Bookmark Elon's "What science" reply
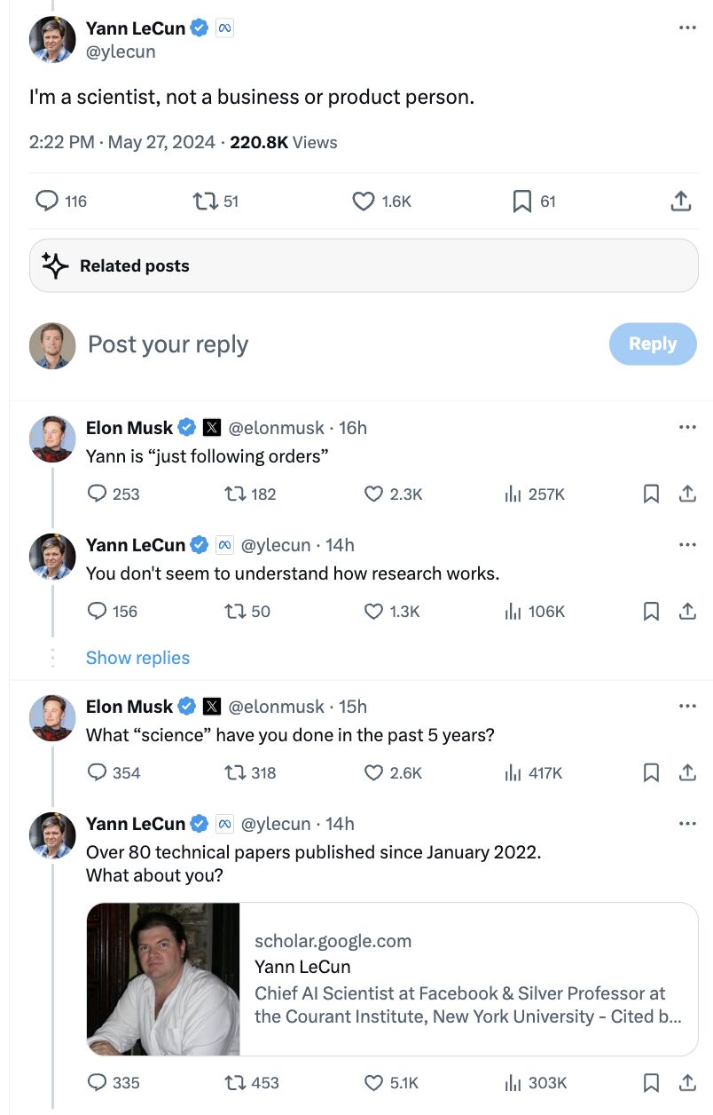The height and width of the screenshot is (1115, 713). pos(651,772)
